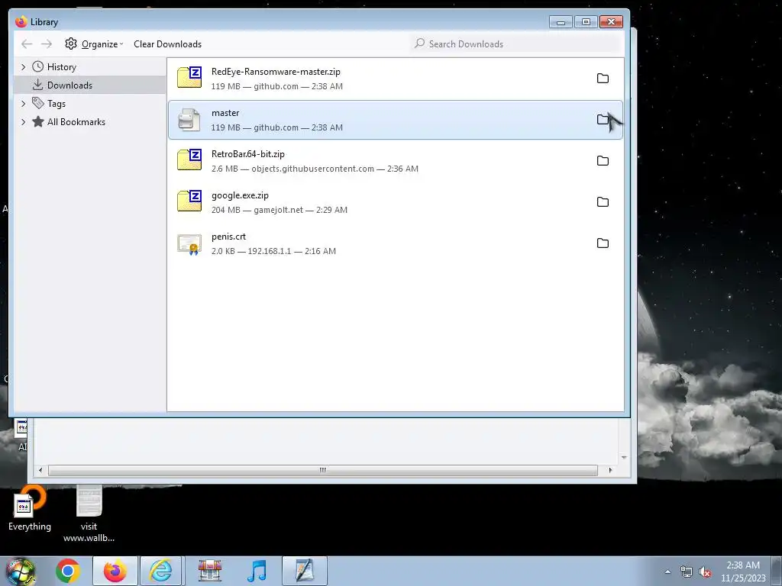Go forward using the Library forward arrow

click(47, 43)
